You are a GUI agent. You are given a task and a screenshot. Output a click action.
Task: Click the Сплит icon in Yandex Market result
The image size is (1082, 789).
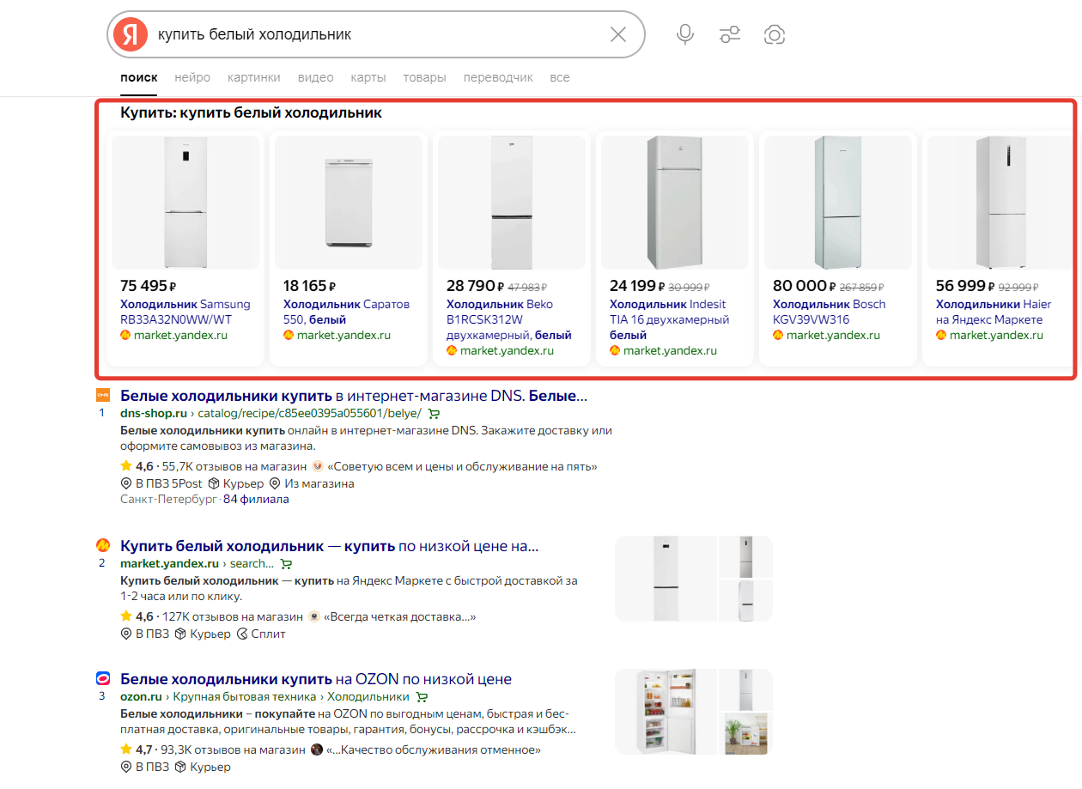(242, 634)
